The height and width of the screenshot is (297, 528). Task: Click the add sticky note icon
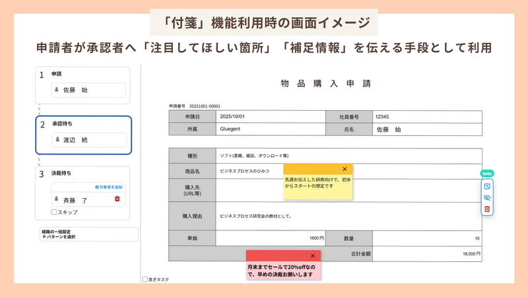[486, 187]
